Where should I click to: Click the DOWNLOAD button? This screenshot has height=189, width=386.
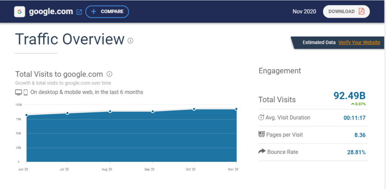(x=346, y=12)
